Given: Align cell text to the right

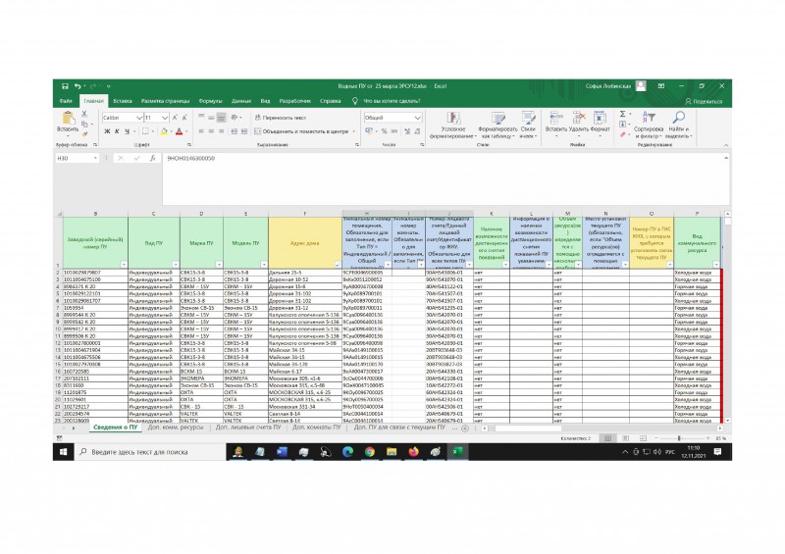Looking at the screenshot, I should click(x=221, y=131).
